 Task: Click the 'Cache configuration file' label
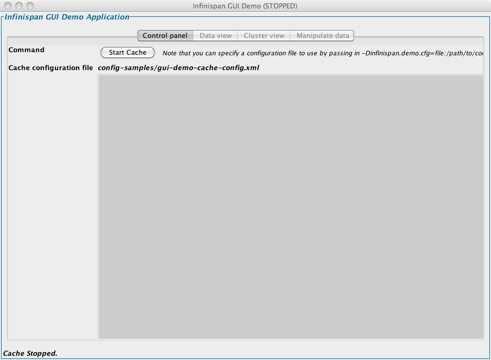51,67
